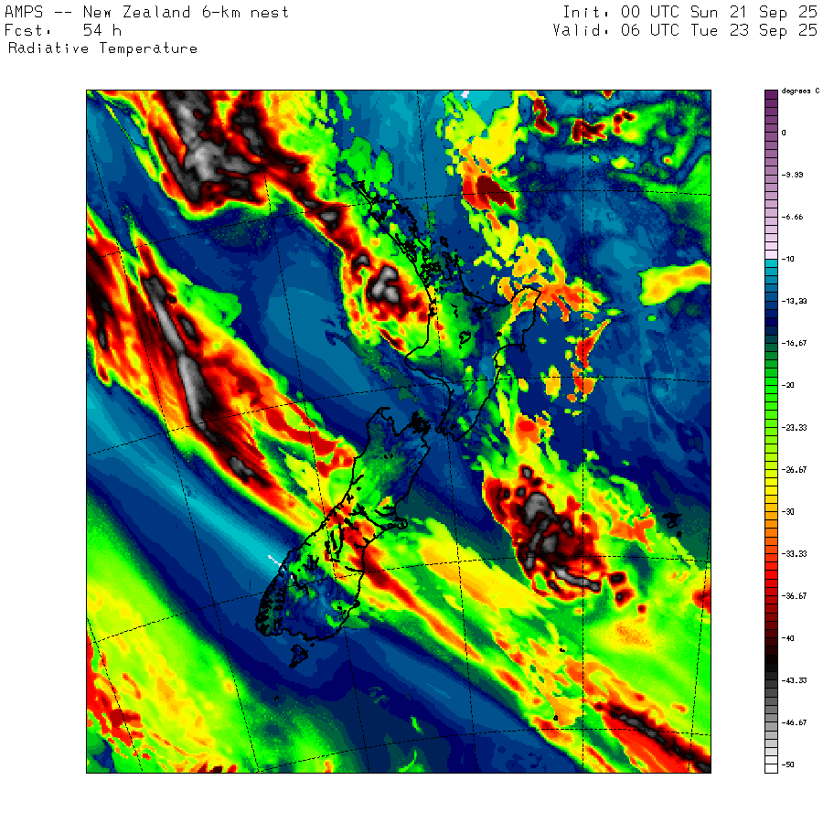
Task: Click the '0' label on the colorbar
Action: 784,133
